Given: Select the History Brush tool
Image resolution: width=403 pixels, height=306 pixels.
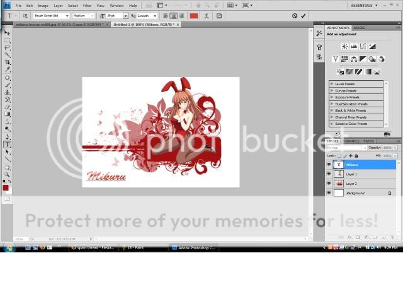Looking at the screenshot, I should 7,100.
